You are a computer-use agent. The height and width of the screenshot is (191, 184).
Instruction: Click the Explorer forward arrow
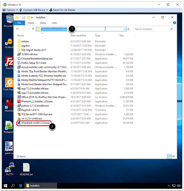click(x=24, y=29)
